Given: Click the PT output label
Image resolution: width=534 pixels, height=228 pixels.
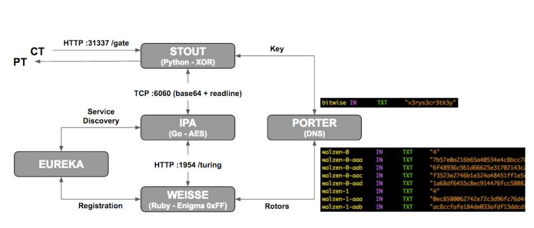Looking at the screenshot, I should (20, 62).
